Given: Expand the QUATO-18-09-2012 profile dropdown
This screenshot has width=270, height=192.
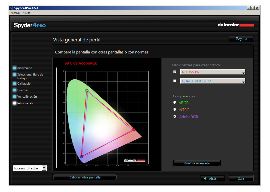Looking at the screenshot, I should tap(243, 81).
